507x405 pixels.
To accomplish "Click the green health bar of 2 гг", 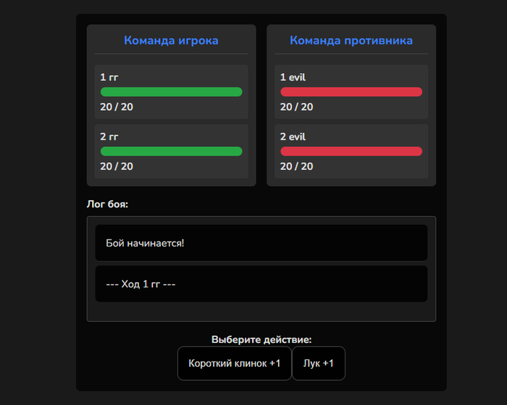I will click(x=171, y=151).
